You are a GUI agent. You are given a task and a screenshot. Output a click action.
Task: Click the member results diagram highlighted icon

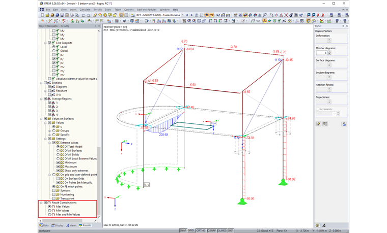click(265, 21)
